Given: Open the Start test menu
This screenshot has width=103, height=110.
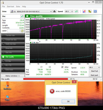Looking at the screenshot, I should [x=11, y=7].
